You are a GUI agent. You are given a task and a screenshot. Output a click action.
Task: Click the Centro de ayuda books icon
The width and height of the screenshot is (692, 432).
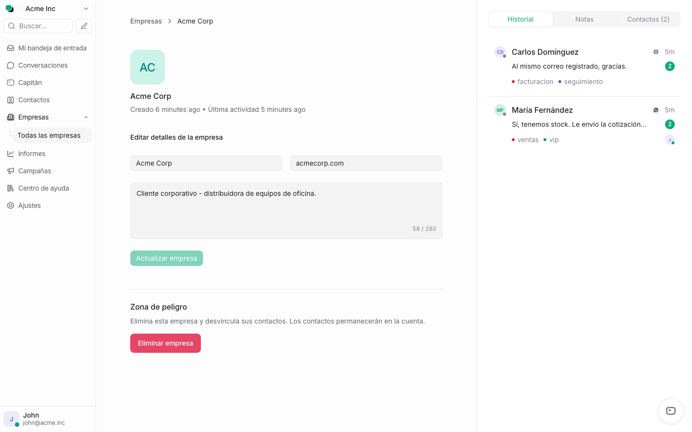pos(11,188)
